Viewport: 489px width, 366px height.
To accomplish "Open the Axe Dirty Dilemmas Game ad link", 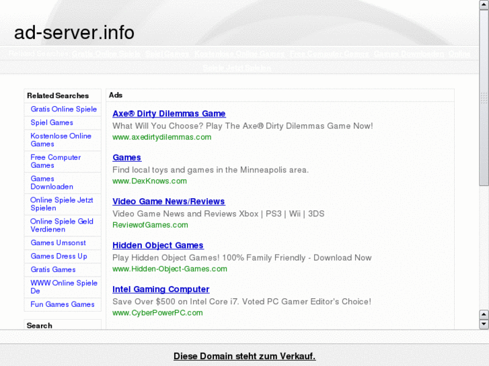I will 169,113.
